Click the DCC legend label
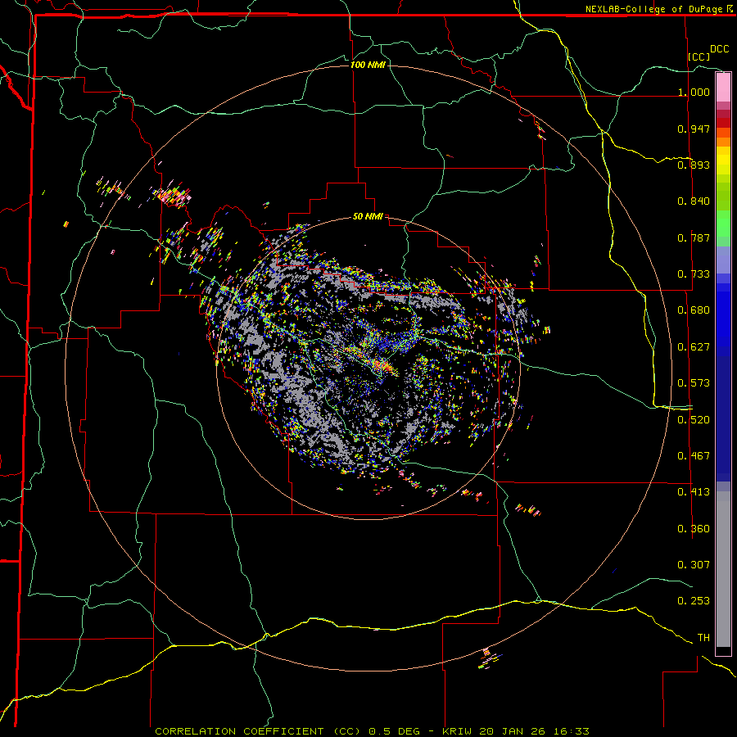737x737 pixels. click(x=719, y=49)
